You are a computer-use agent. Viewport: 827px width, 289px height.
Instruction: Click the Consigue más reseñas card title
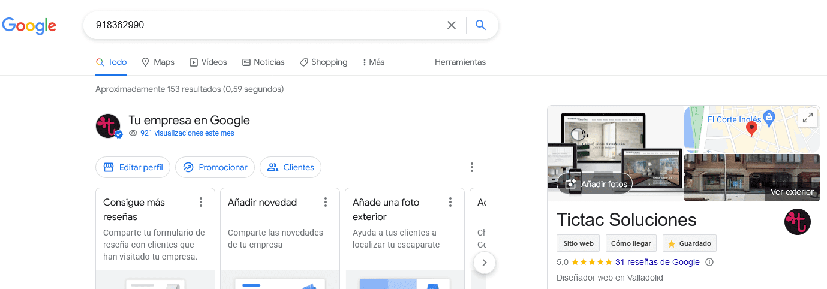(x=134, y=209)
